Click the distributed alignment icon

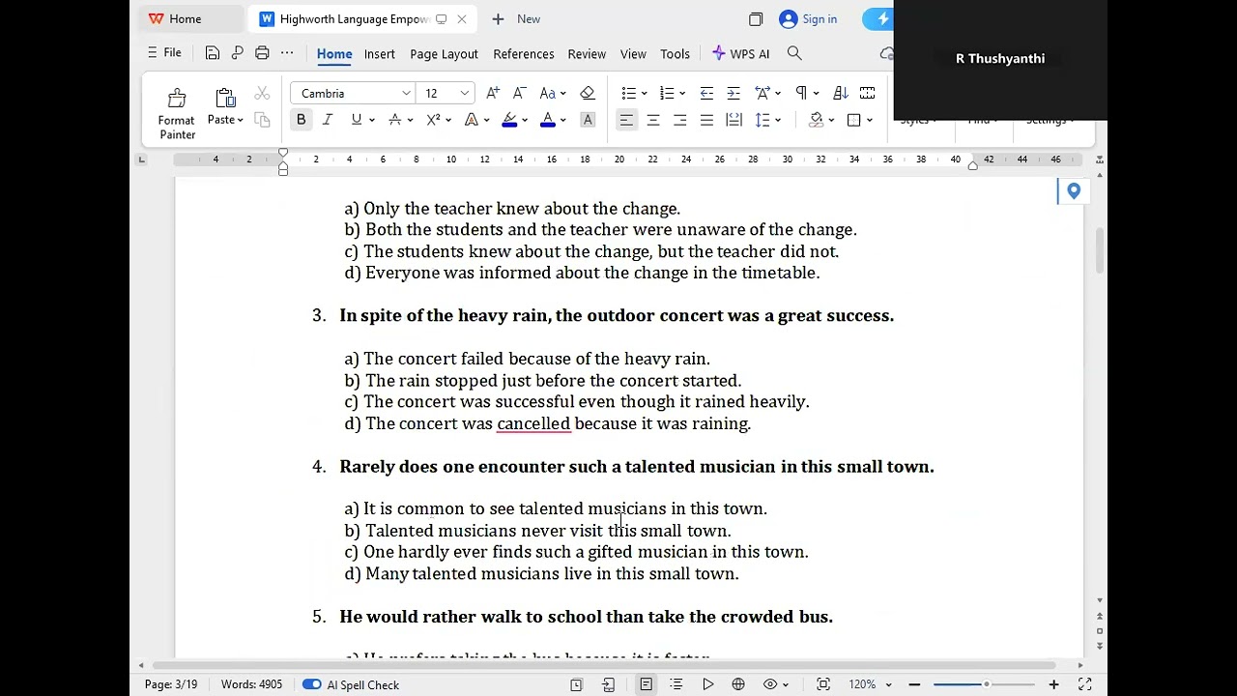(734, 120)
